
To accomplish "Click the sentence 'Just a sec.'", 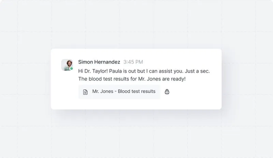I will coord(197,71).
